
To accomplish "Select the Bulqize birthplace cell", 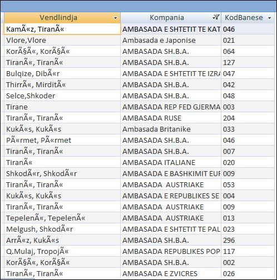I will pyautogui.click(x=62, y=73).
